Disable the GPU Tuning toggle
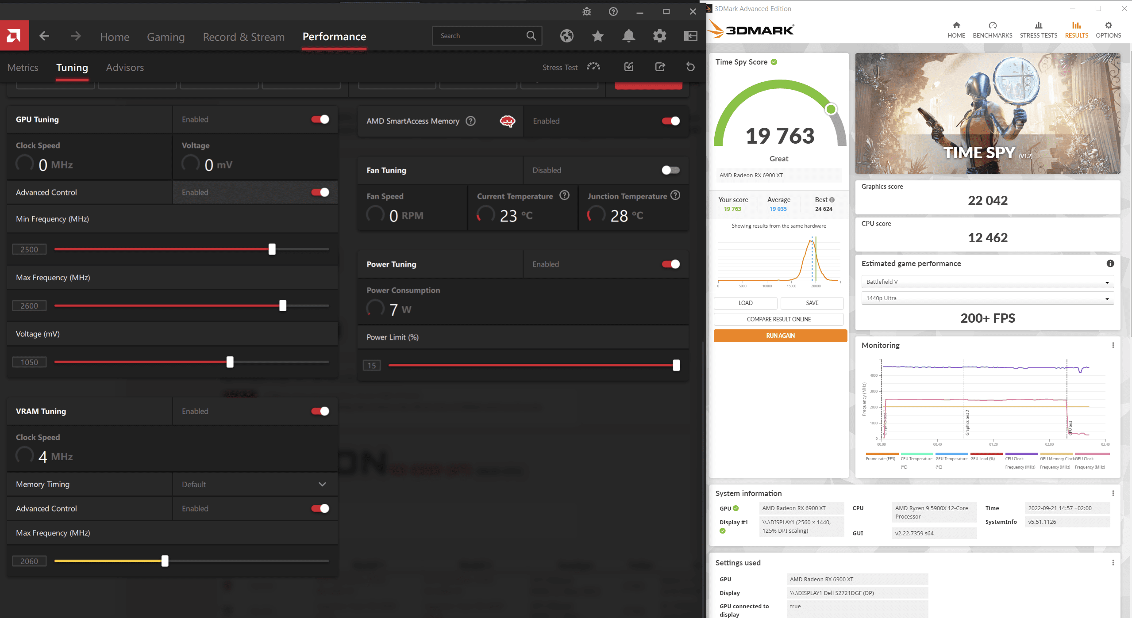Screen dimensions: 1132x618 320,119
